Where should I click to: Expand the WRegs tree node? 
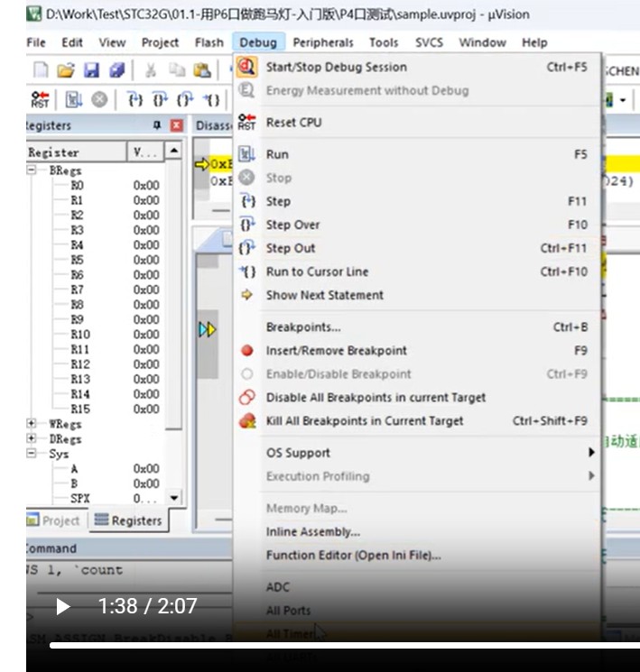pyautogui.click(x=32, y=423)
